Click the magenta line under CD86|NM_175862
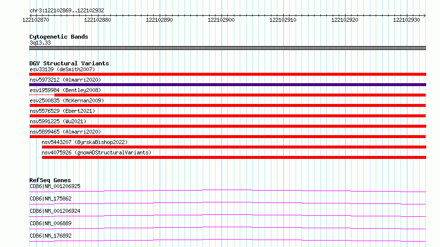The height and width of the screenshot is (247, 440). (x=227, y=203)
